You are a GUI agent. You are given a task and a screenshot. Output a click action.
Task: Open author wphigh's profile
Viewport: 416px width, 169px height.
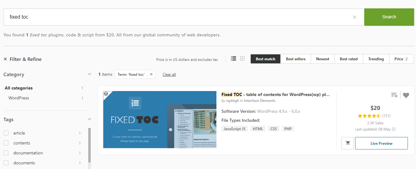tap(232, 101)
